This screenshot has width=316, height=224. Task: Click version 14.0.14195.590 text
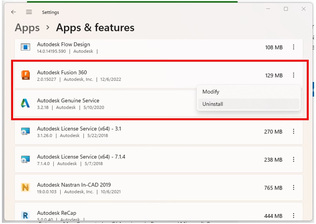pyautogui.click(x=51, y=51)
